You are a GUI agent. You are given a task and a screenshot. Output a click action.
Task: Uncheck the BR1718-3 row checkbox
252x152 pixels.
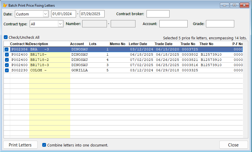click(x=7, y=65)
